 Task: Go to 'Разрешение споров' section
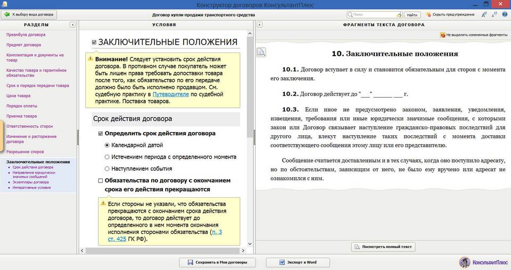25,152
